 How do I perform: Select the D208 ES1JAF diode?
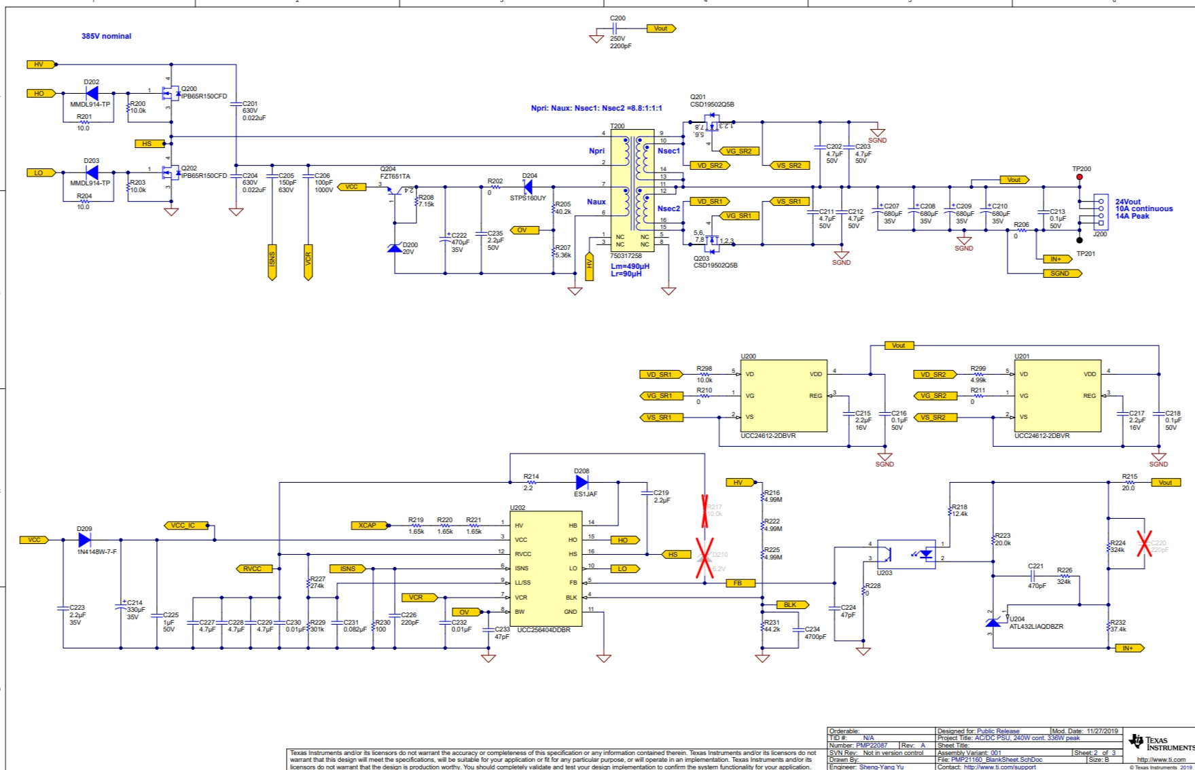[582, 482]
